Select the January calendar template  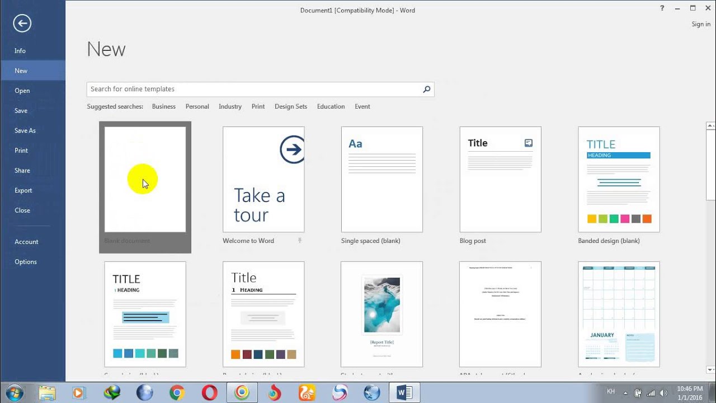coord(619,314)
